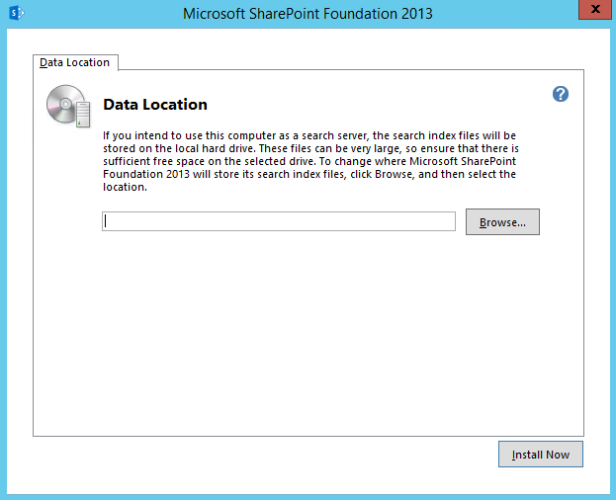Click the Browse... button
The width and height of the screenshot is (616, 500).
click(x=502, y=222)
